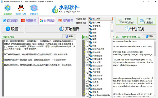Click the 粘贴 paste button

click(69, 36)
